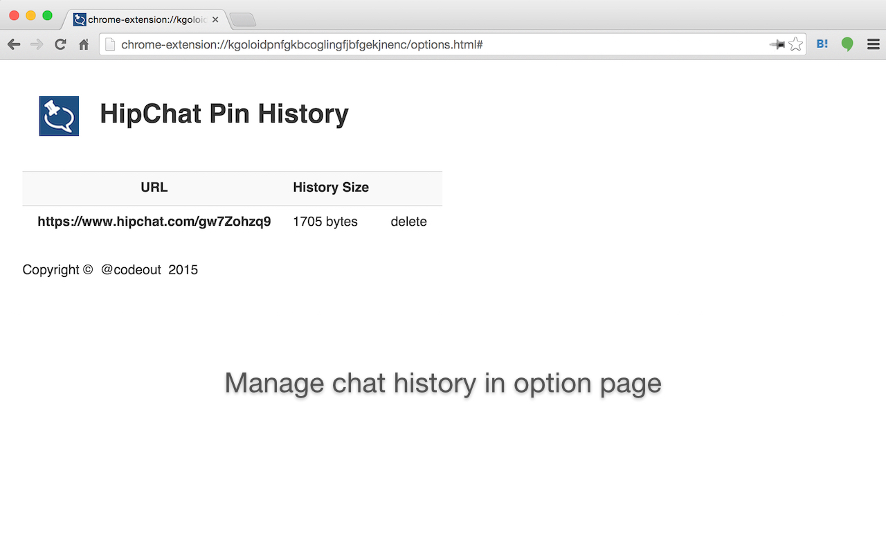Open the green Hangouts extension icon
This screenshot has height=554, width=886.
tap(847, 44)
